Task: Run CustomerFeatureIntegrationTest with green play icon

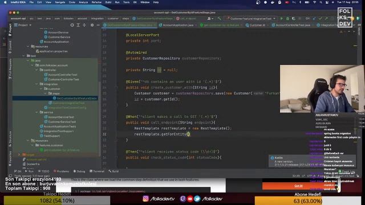Action: tap(281, 18)
